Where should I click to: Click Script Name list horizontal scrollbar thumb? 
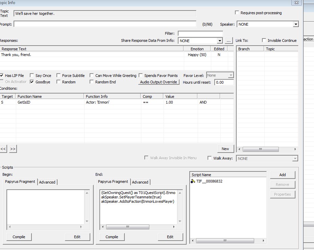[225, 241]
